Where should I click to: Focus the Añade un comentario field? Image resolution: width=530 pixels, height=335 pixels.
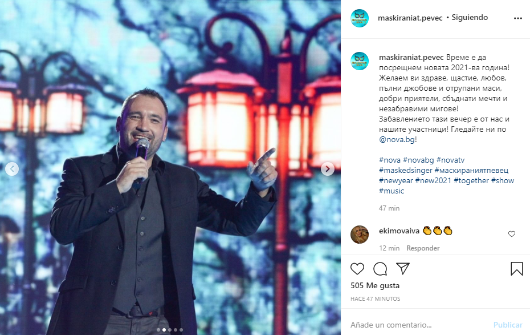[419, 325]
